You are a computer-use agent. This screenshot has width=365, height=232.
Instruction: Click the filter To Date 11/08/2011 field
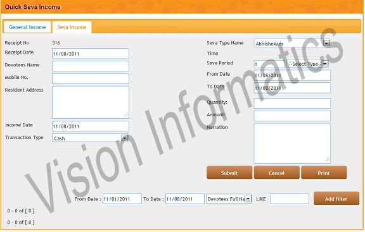(185, 199)
